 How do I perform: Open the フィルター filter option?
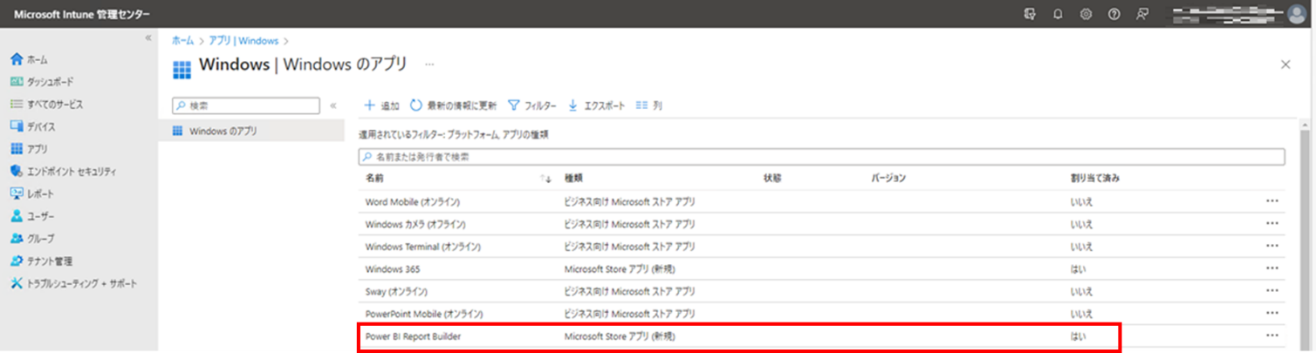coord(531,105)
